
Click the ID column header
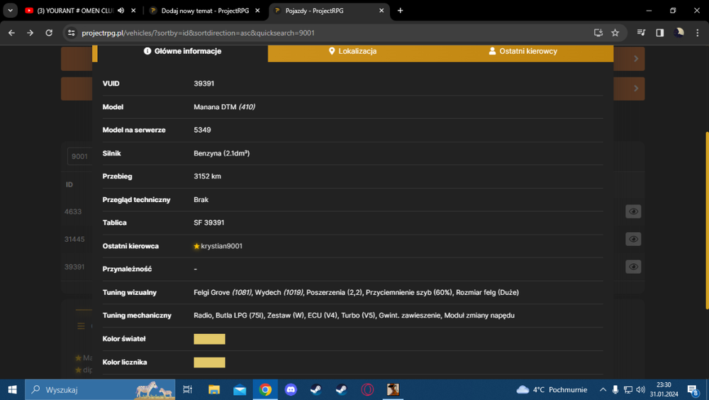69,184
